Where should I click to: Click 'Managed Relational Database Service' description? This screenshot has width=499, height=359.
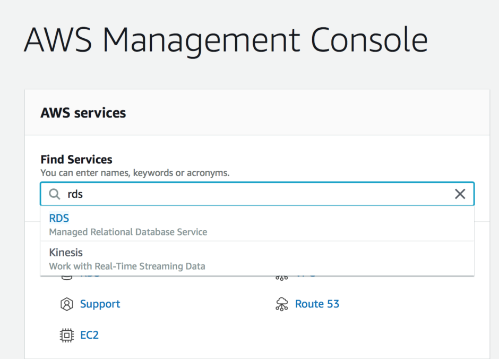[128, 232]
